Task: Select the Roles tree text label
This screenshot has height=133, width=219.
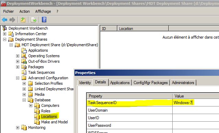Action: tap(46, 111)
